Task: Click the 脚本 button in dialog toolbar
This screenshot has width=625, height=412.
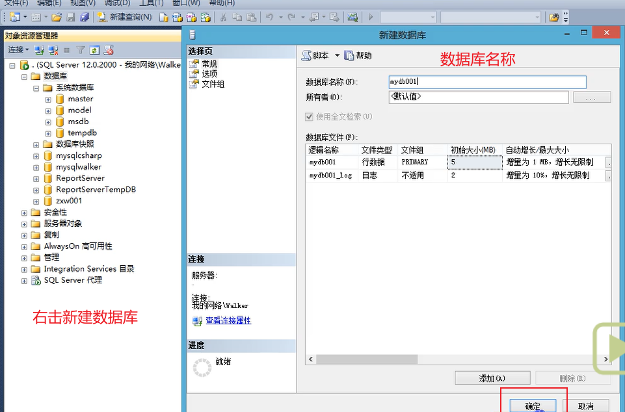Action: click(315, 55)
